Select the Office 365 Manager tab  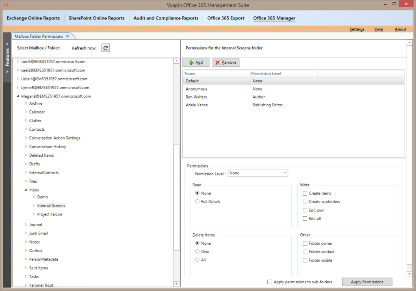[274, 18]
